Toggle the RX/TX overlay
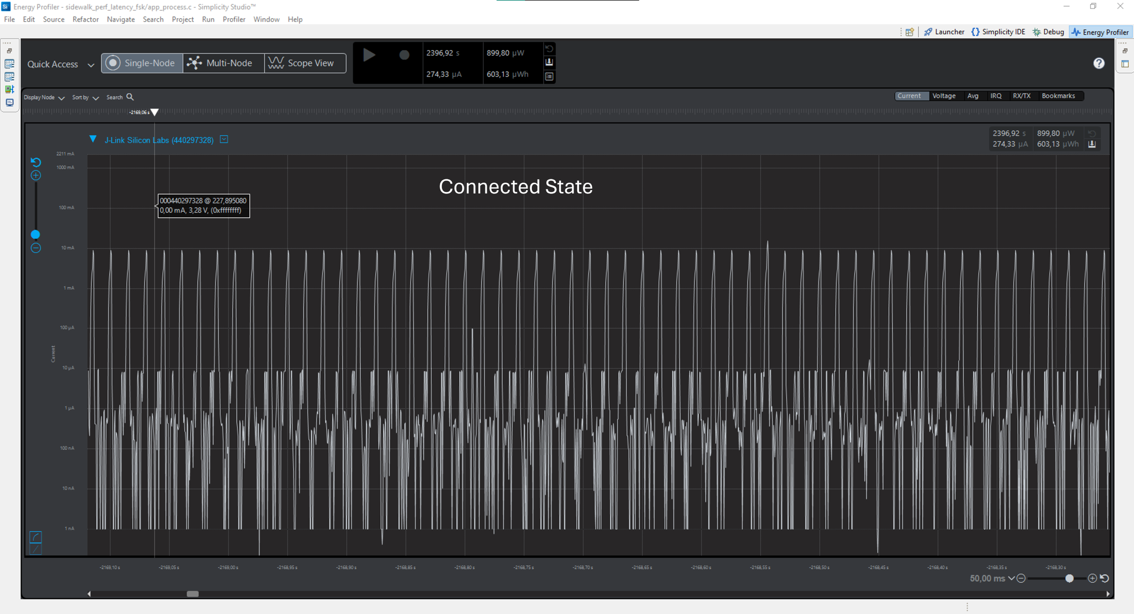Viewport: 1134px width, 614px height. click(x=1022, y=96)
